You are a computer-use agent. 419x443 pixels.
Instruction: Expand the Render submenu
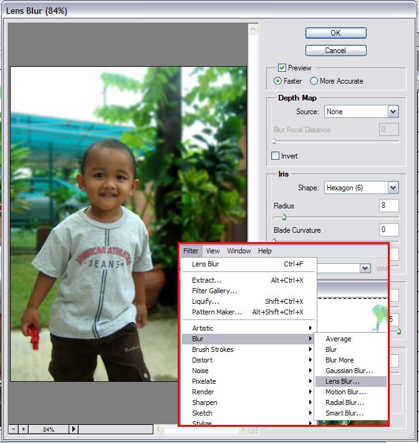click(248, 392)
